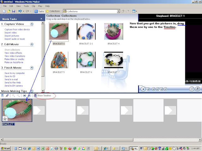Select BRACELET 1 in the collection
Screen dimensions: 202x151
tap(59, 32)
